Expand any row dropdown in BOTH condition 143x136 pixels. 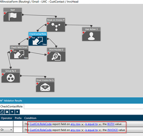(x=82, y=125)
